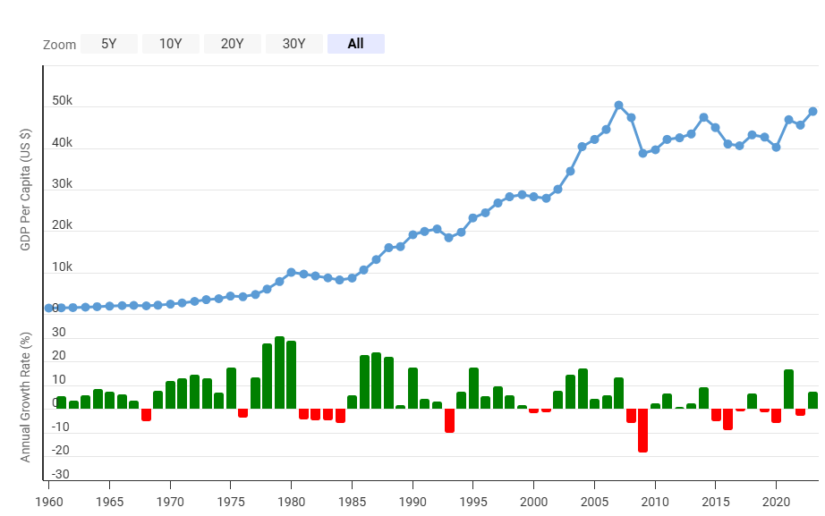Click the 2009 GDP per capita data point
This screenshot has height=516, width=825.
pyautogui.click(x=643, y=153)
